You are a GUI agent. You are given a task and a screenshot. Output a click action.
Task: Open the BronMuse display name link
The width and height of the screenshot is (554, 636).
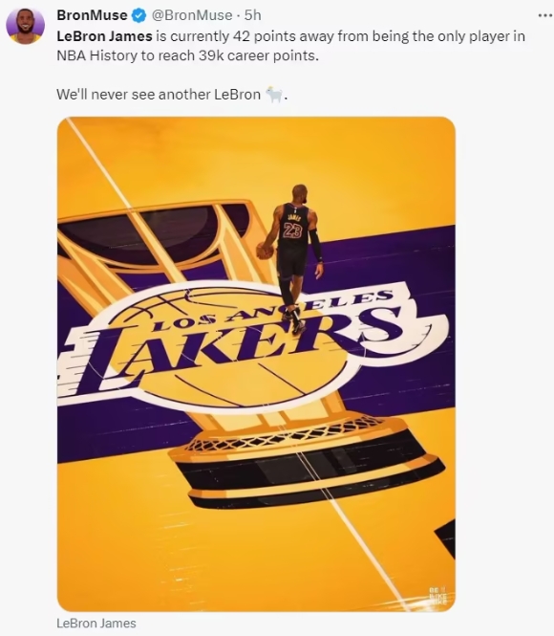pyautogui.click(x=92, y=15)
